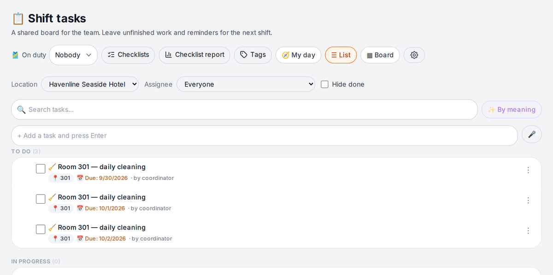Click the Due: 10/2/2026 date label
Viewport: 553px width, 275px height.
click(106, 239)
